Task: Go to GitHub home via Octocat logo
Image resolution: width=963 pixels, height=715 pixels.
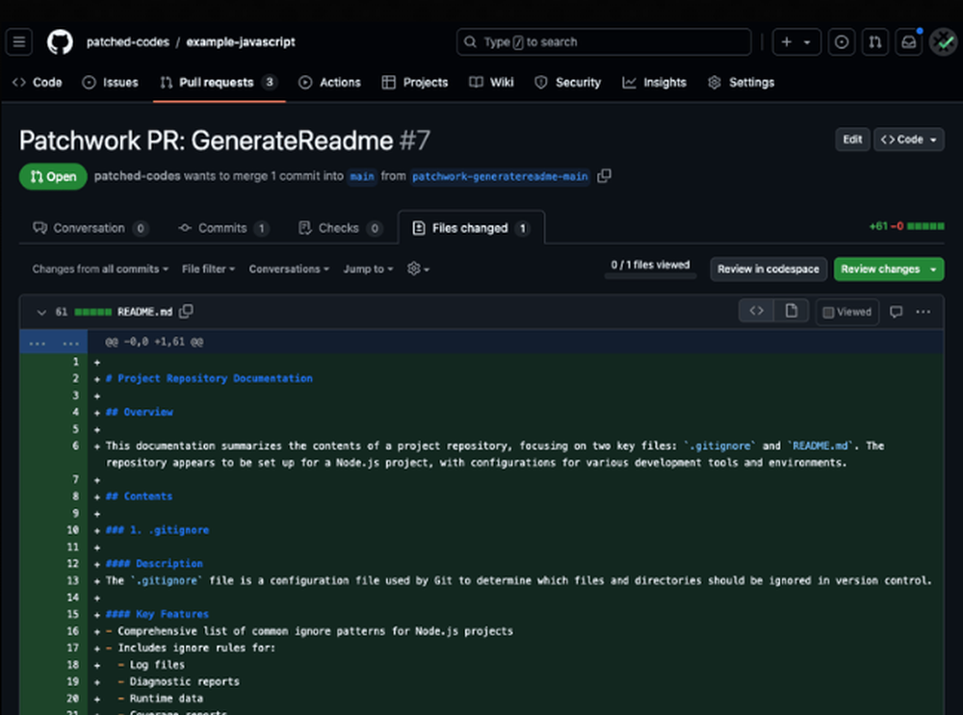Action: 60,42
